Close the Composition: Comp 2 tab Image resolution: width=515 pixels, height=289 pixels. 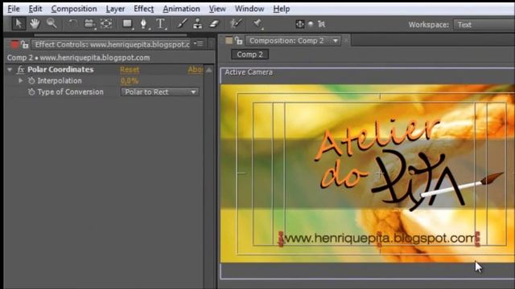(345, 41)
